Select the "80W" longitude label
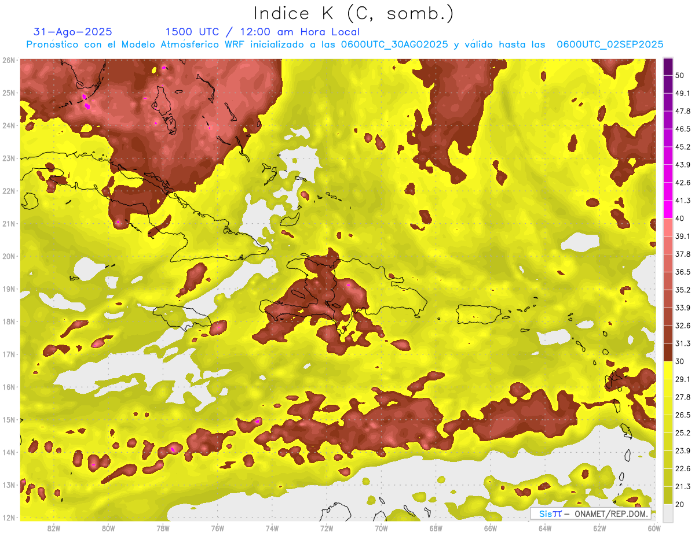The height and width of the screenshot is (536, 695). (x=108, y=528)
